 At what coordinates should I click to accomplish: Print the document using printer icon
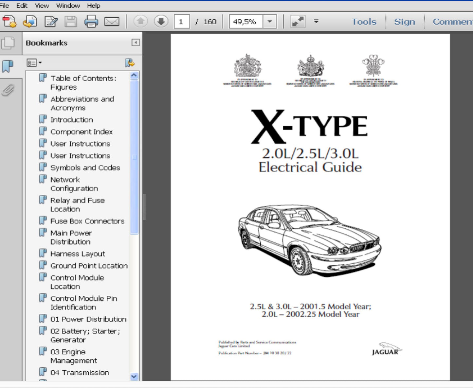(x=91, y=22)
